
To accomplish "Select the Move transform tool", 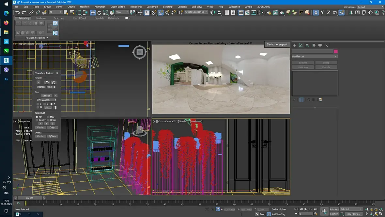I will (x=93, y=12).
